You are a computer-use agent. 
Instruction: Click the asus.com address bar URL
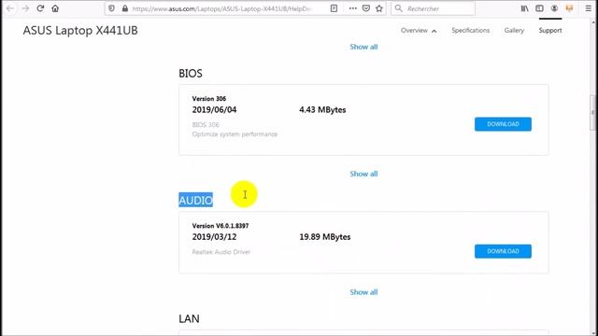coord(221,8)
